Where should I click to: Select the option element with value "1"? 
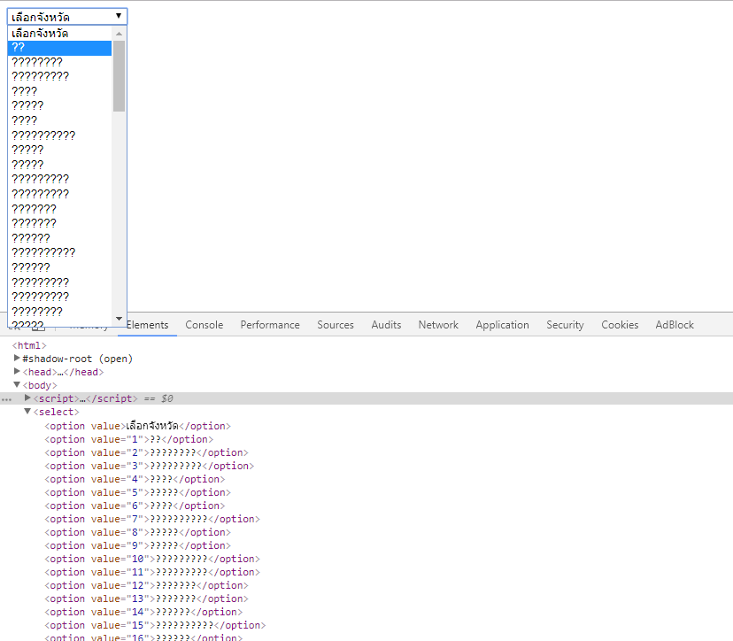coord(129,439)
